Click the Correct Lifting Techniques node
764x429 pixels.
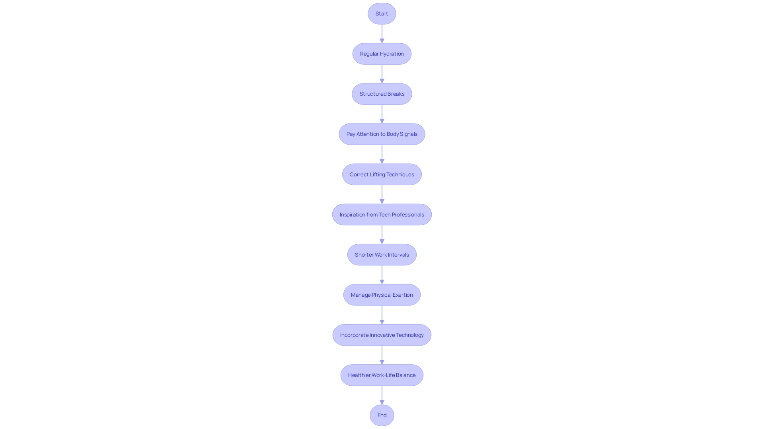pyautogui.click(x=382, y=174)
